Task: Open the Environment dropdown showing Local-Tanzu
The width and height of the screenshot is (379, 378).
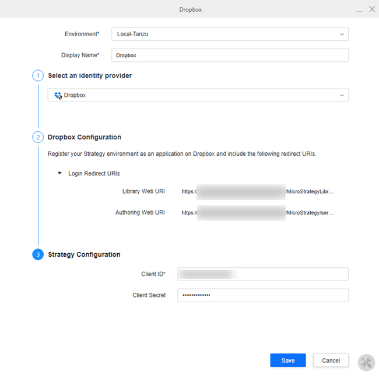Action: (x=230, y=34)
